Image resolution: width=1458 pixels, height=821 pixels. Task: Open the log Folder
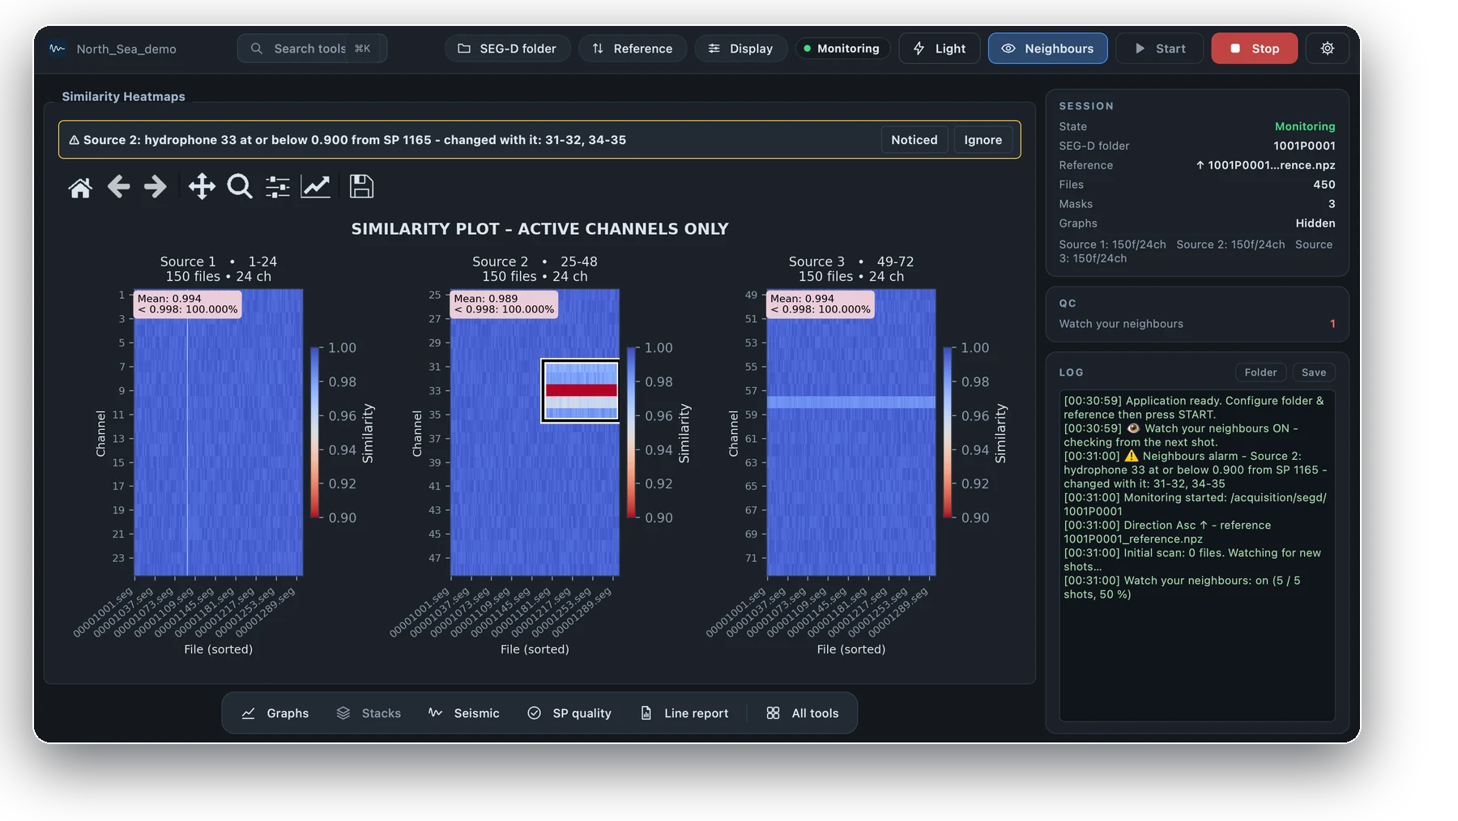pos(1260,372)
